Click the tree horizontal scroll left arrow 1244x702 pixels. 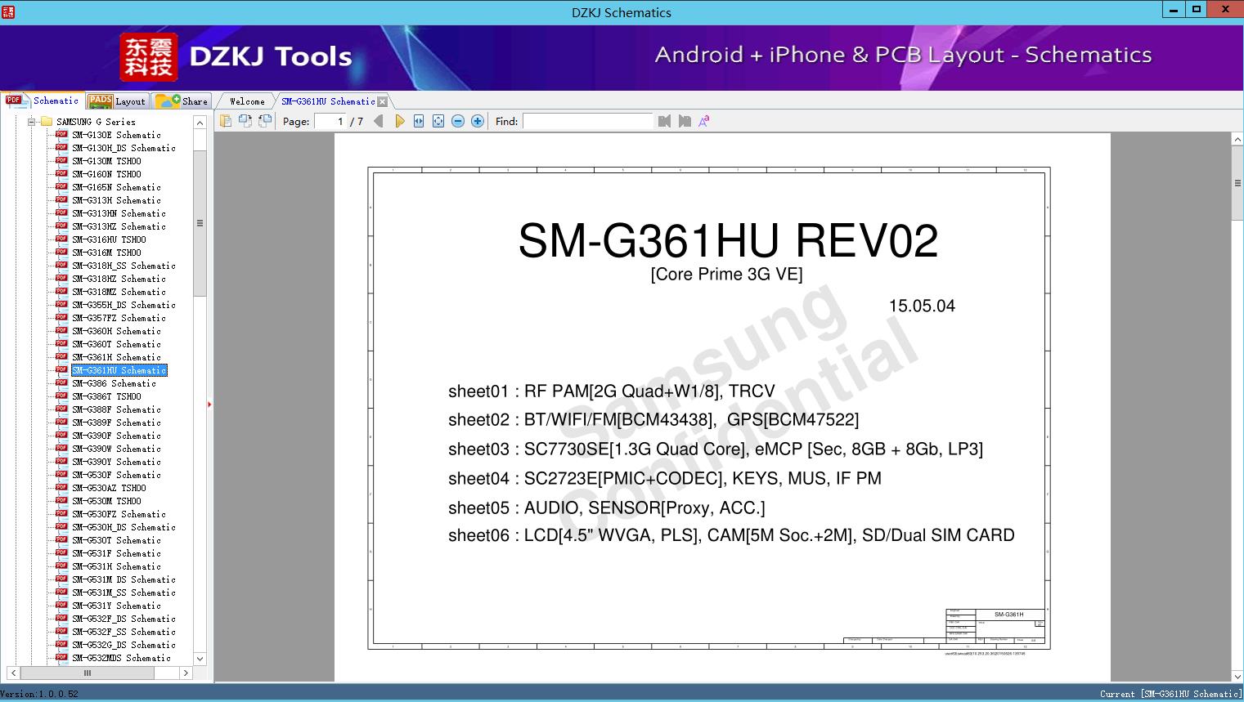click(14, 673)
